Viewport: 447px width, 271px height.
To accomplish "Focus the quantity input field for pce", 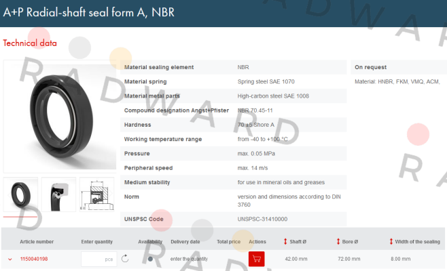I will tap(99, 259).
